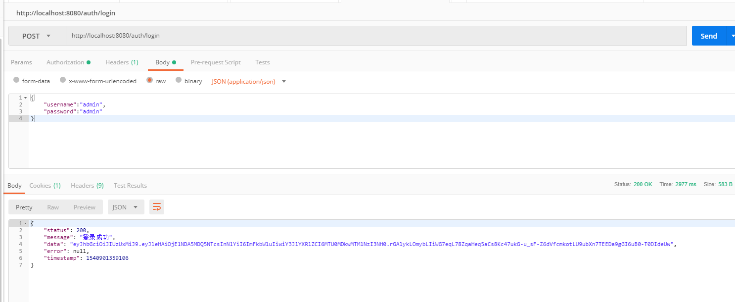Click the "status": 200 response line
735x302 pixels.
coord(67,230)
